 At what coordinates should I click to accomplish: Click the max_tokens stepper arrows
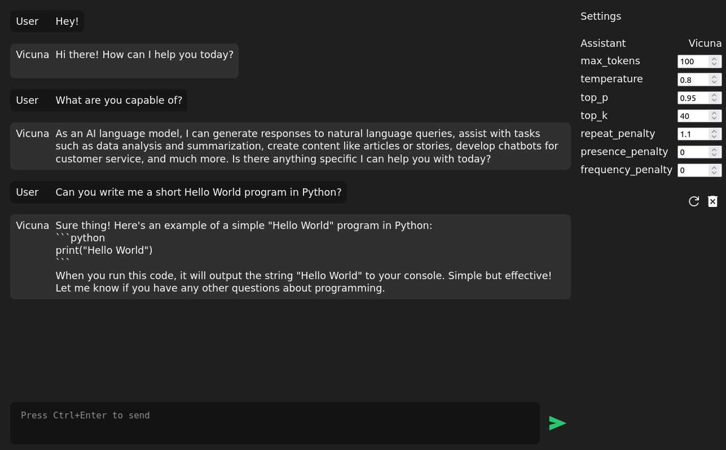(714, 61)
